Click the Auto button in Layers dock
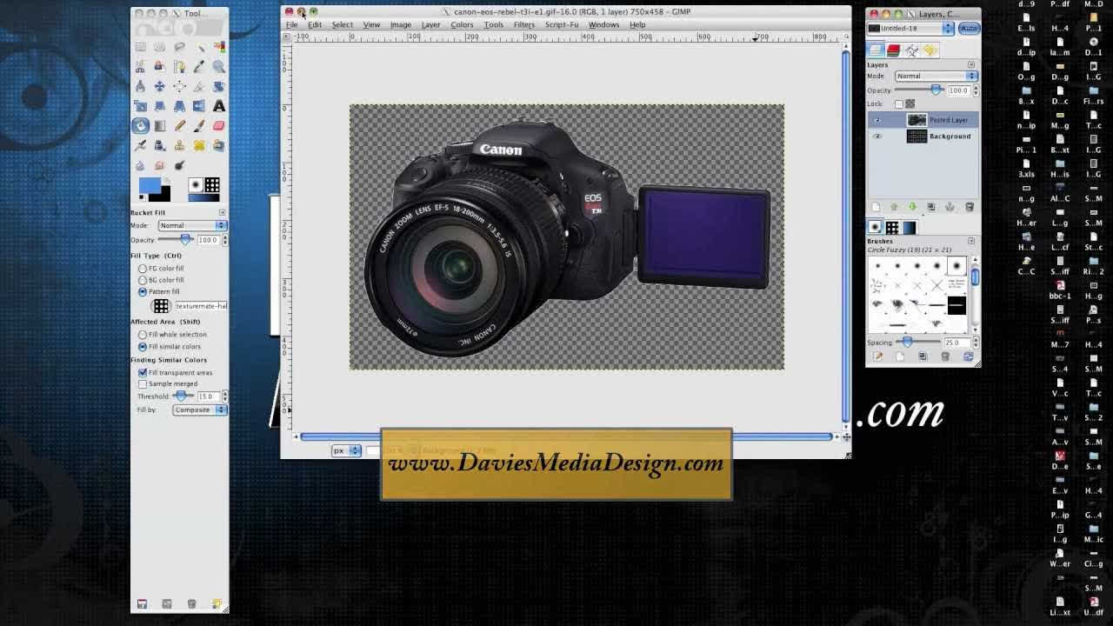Image resolution: width=1113 pixels, height=626 pixels. coord(969,28)
